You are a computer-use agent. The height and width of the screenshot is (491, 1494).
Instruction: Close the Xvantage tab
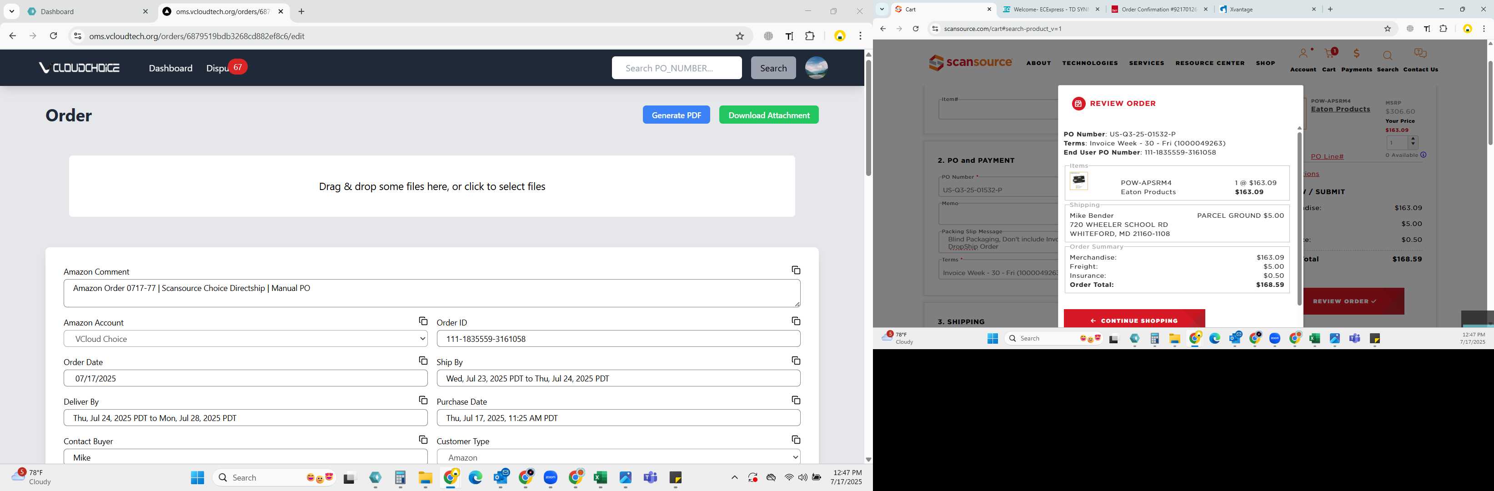[x=1314, y=9]
